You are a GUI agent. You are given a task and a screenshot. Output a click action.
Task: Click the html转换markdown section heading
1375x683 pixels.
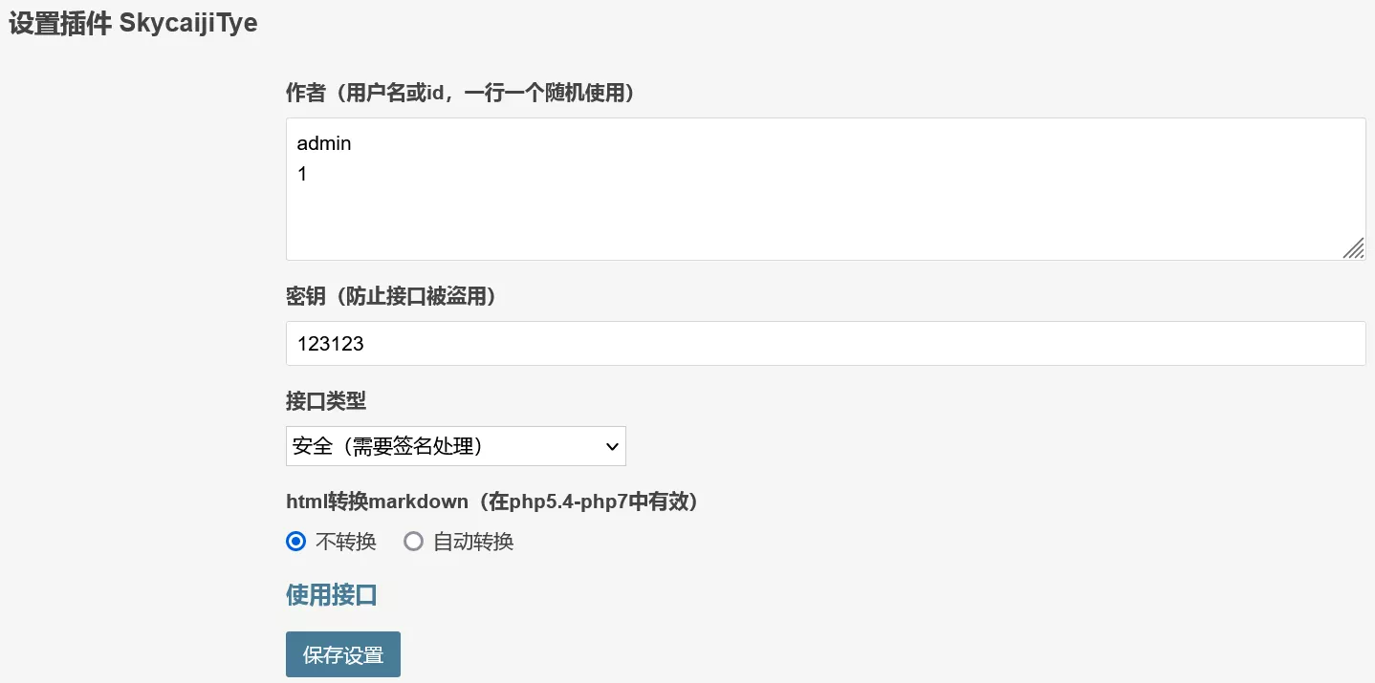click(491, 502)
